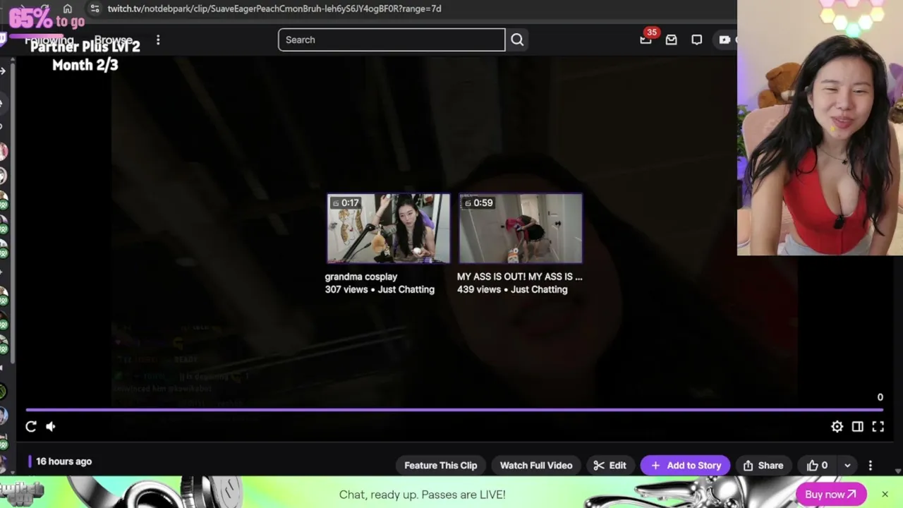
Task: Share the clip via Share button
Action: tap(763, 465)
